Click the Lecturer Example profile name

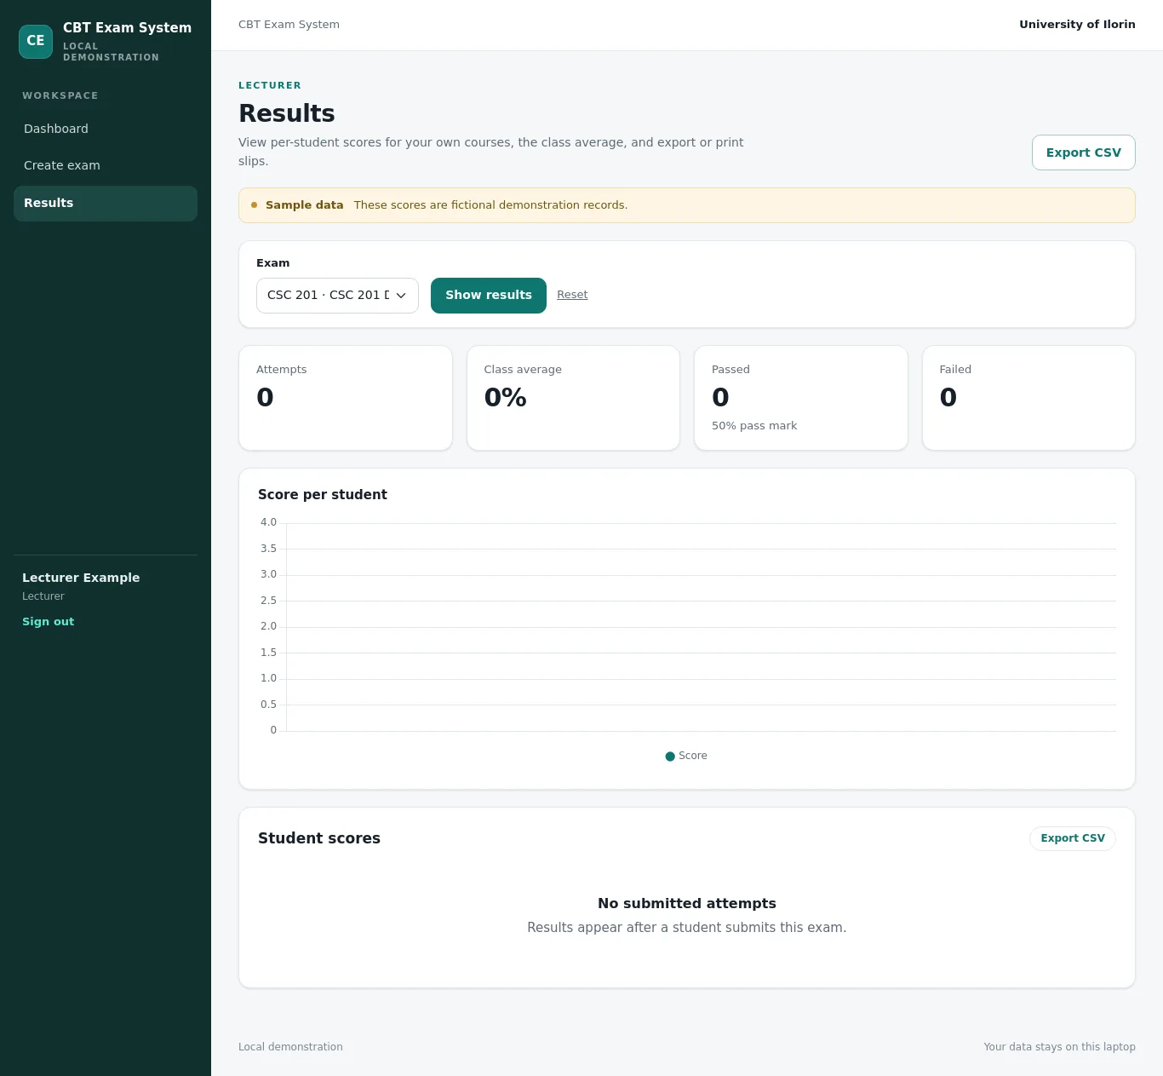[x=81, y=578]
